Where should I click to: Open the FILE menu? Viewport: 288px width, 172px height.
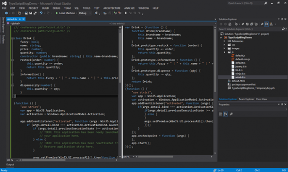click(4, 8)
